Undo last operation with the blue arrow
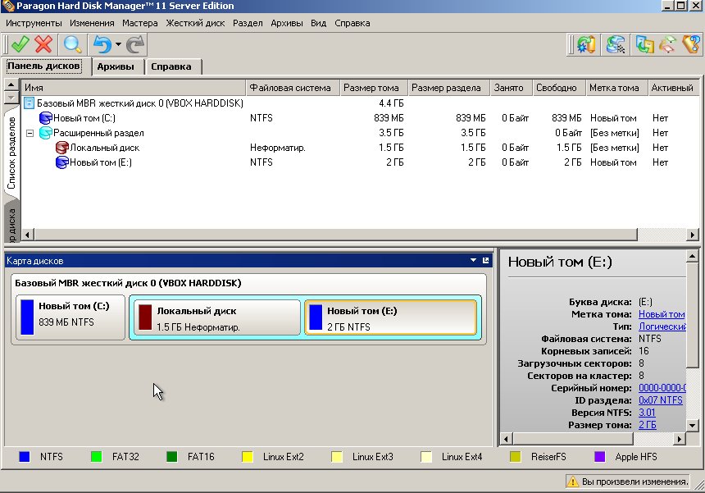 pos(102,45)
